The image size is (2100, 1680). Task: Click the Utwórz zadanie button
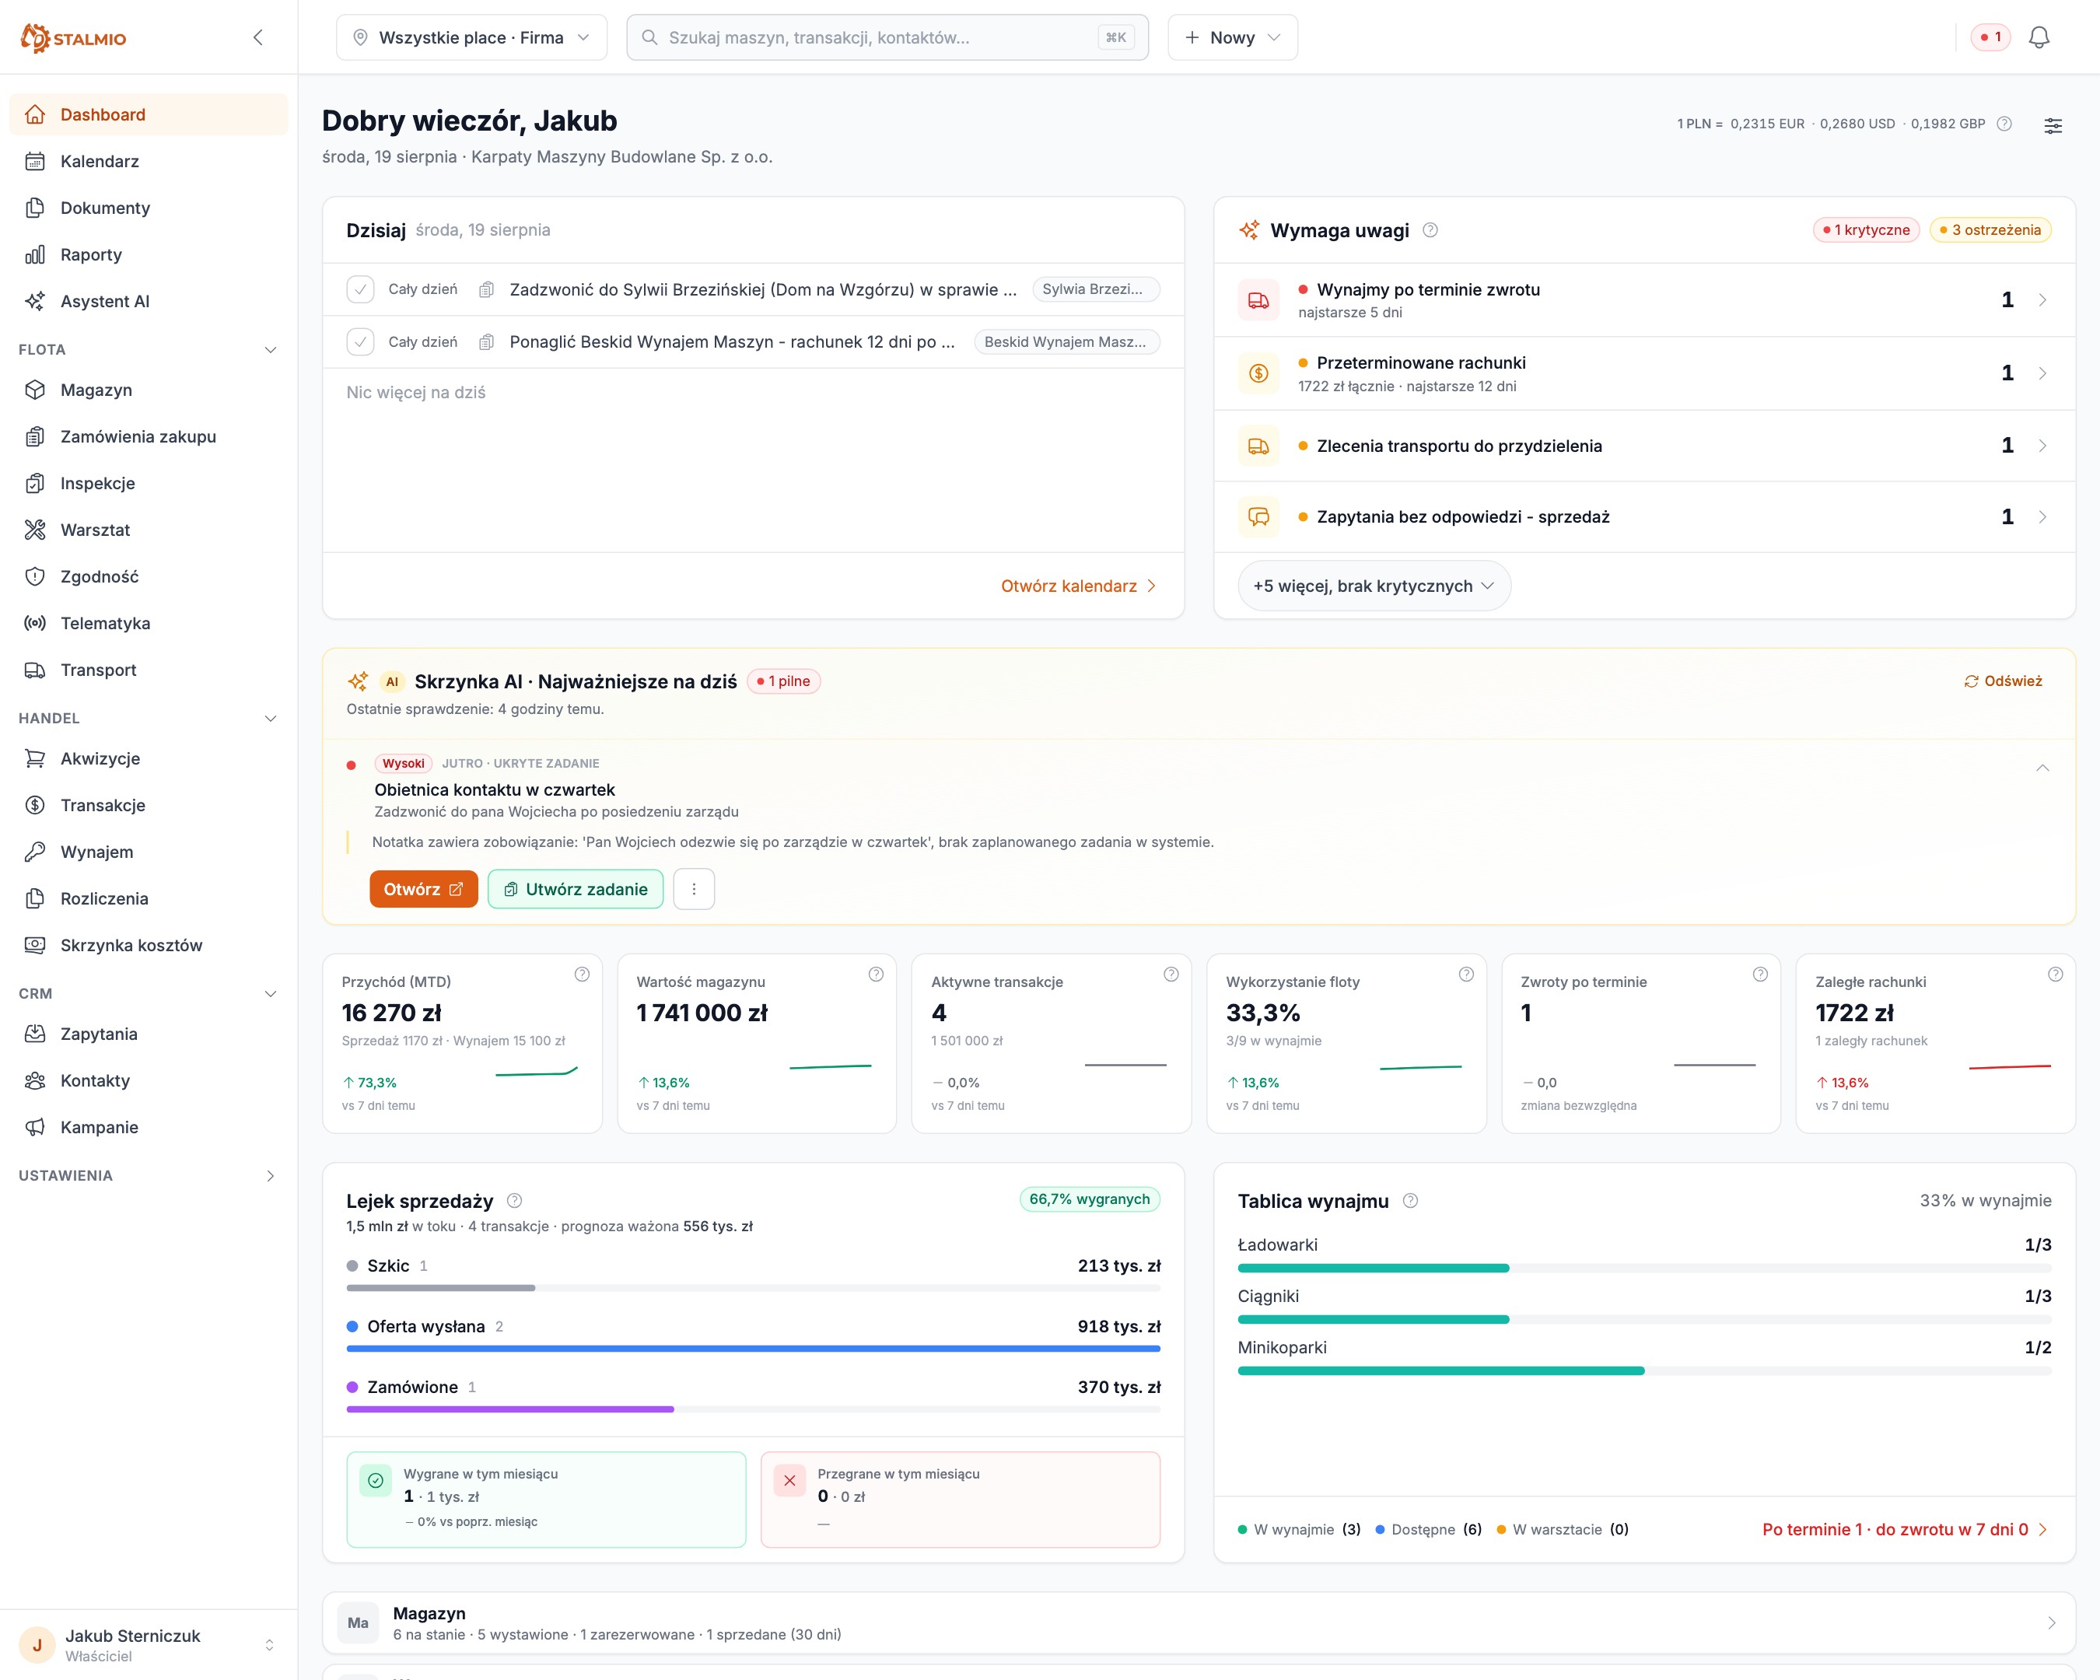(576, 889)
